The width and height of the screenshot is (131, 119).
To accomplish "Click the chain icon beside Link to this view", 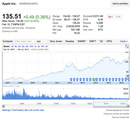I will 26,110.
